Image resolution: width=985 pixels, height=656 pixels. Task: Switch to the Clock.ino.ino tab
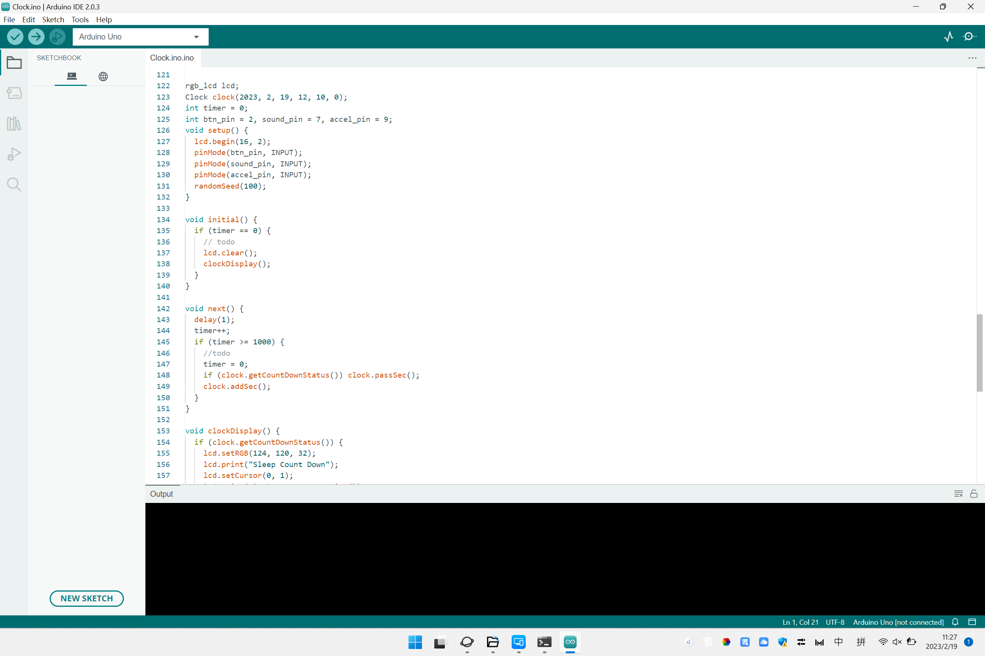tap(172, 58)
